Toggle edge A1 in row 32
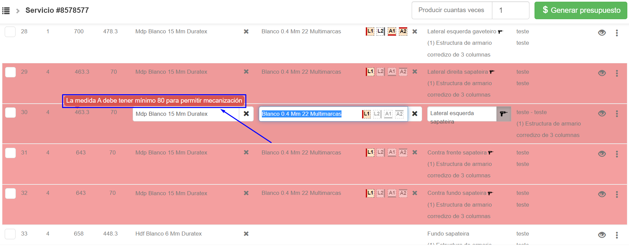 tap(392, 193)
